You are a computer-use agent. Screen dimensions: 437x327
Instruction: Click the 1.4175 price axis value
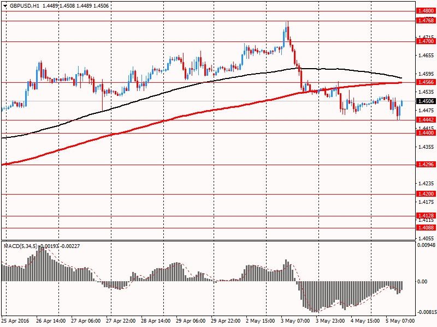coord(427,202)
